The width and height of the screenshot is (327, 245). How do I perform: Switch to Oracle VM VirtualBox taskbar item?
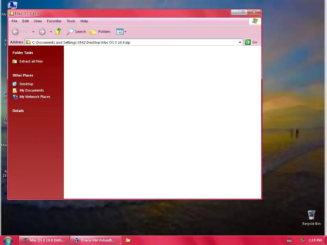click(95, 240)
